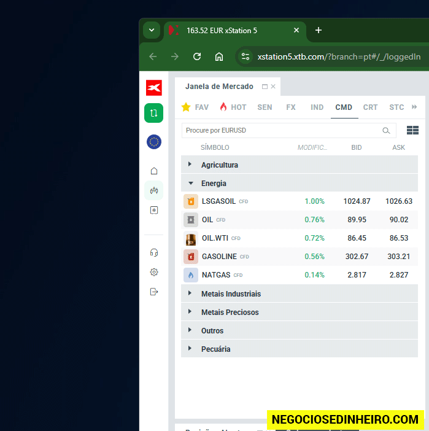Switch to the STC tab
This screenshot has height=431, width=429.
(x=396, y=107)
